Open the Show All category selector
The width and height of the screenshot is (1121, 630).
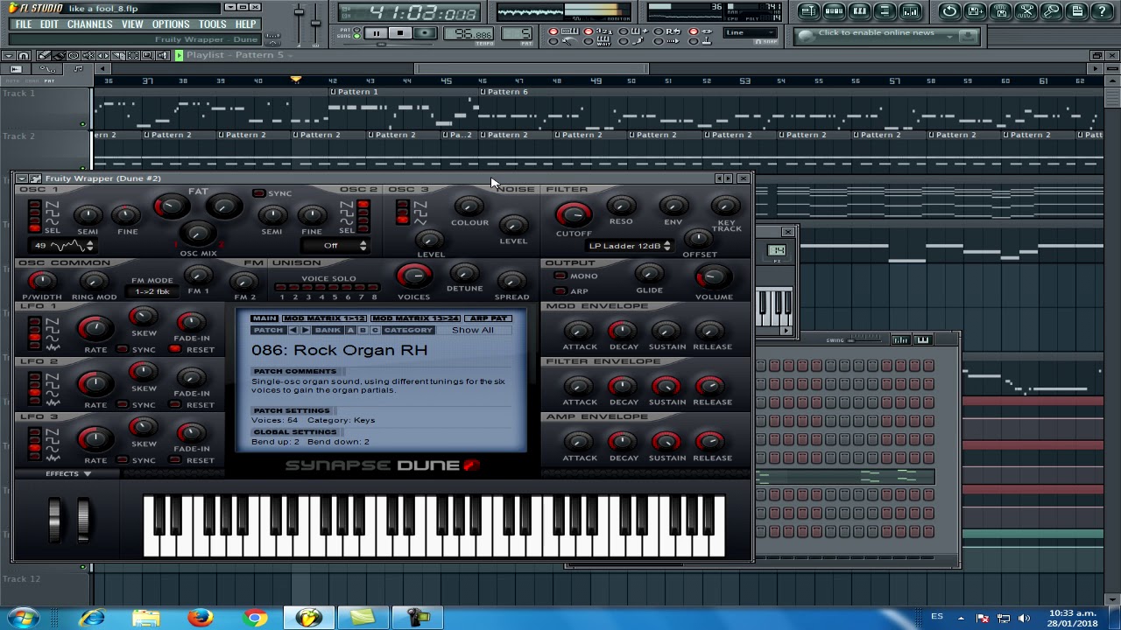[474, 330]
